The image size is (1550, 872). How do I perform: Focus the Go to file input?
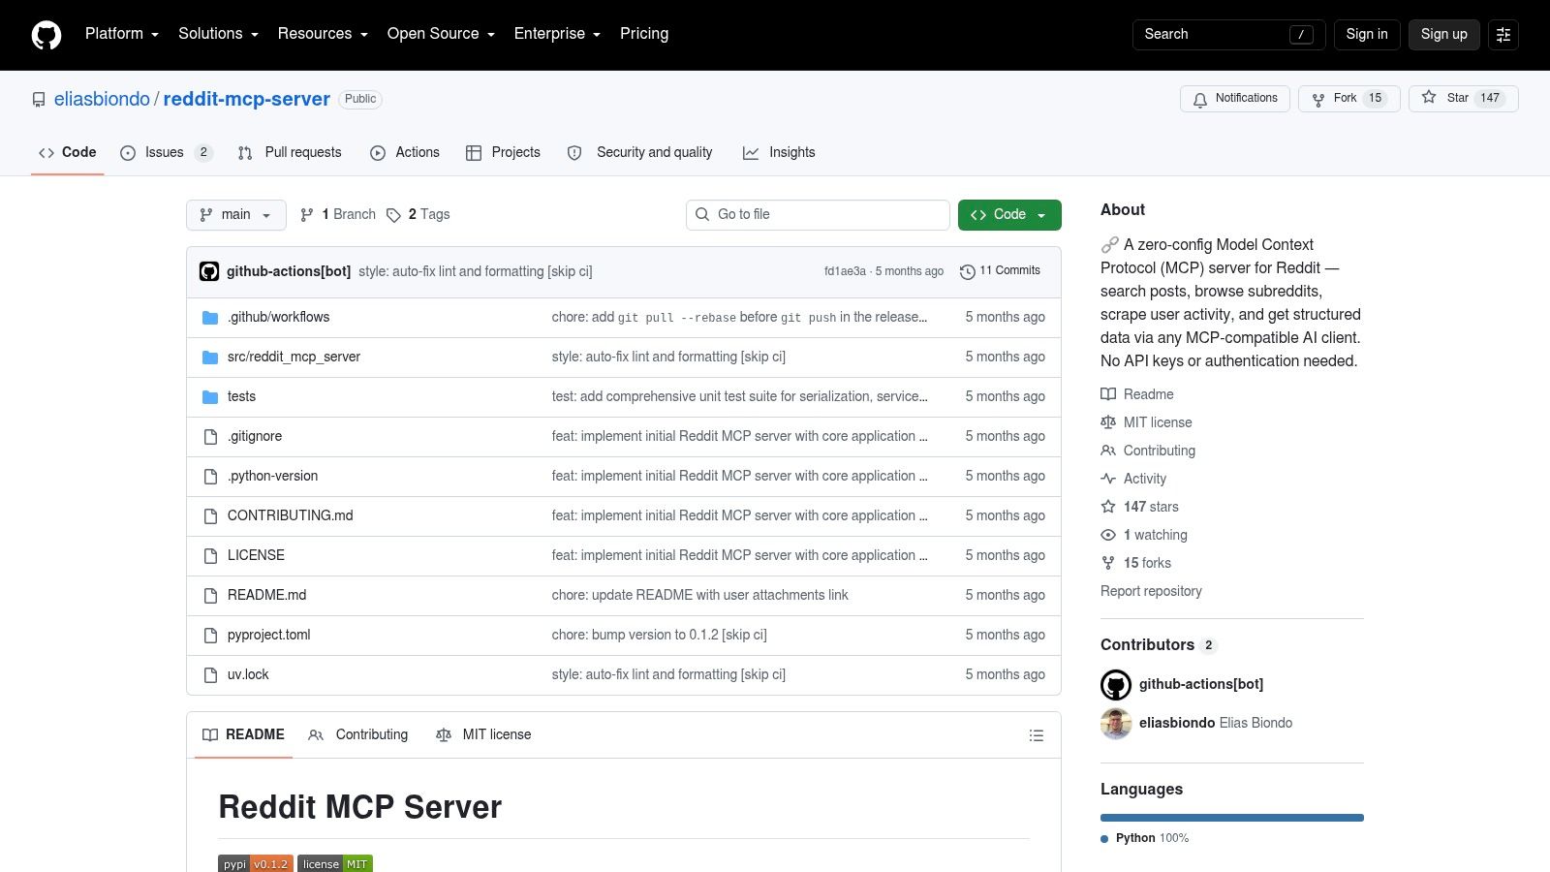click(x=818, y=215)
